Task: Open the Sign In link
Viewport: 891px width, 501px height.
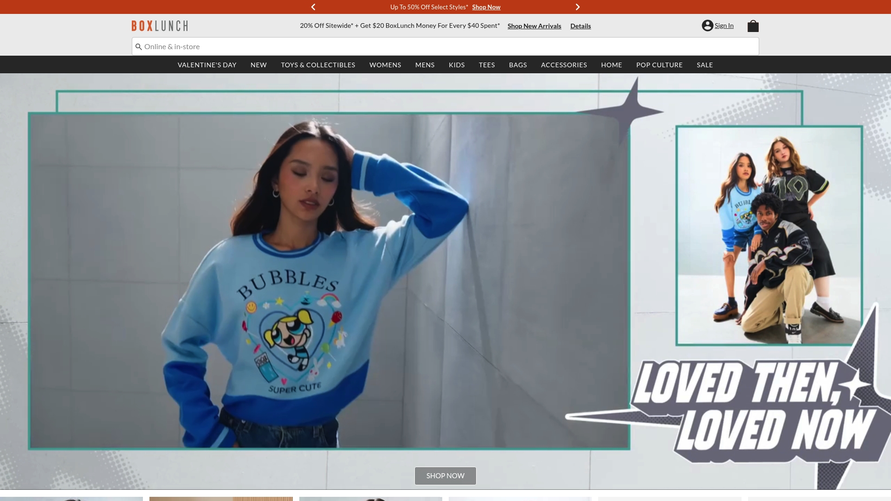Action: (724, 26)
